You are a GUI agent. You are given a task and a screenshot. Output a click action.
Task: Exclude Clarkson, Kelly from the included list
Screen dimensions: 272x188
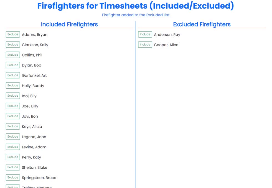[12, 45]
